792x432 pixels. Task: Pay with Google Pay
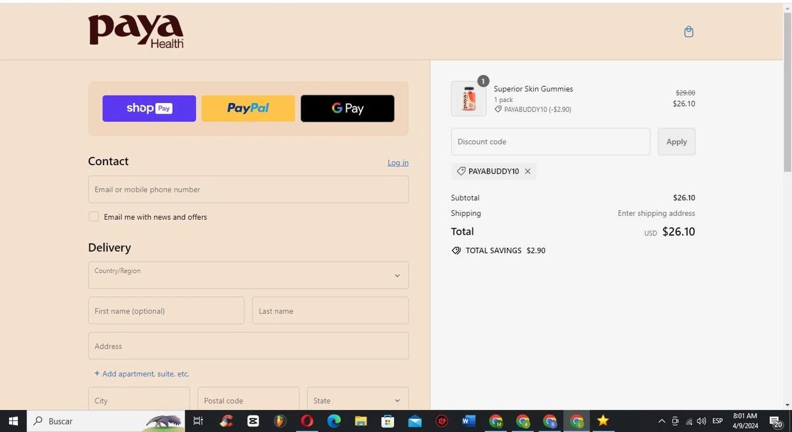(x=347, y=108)
